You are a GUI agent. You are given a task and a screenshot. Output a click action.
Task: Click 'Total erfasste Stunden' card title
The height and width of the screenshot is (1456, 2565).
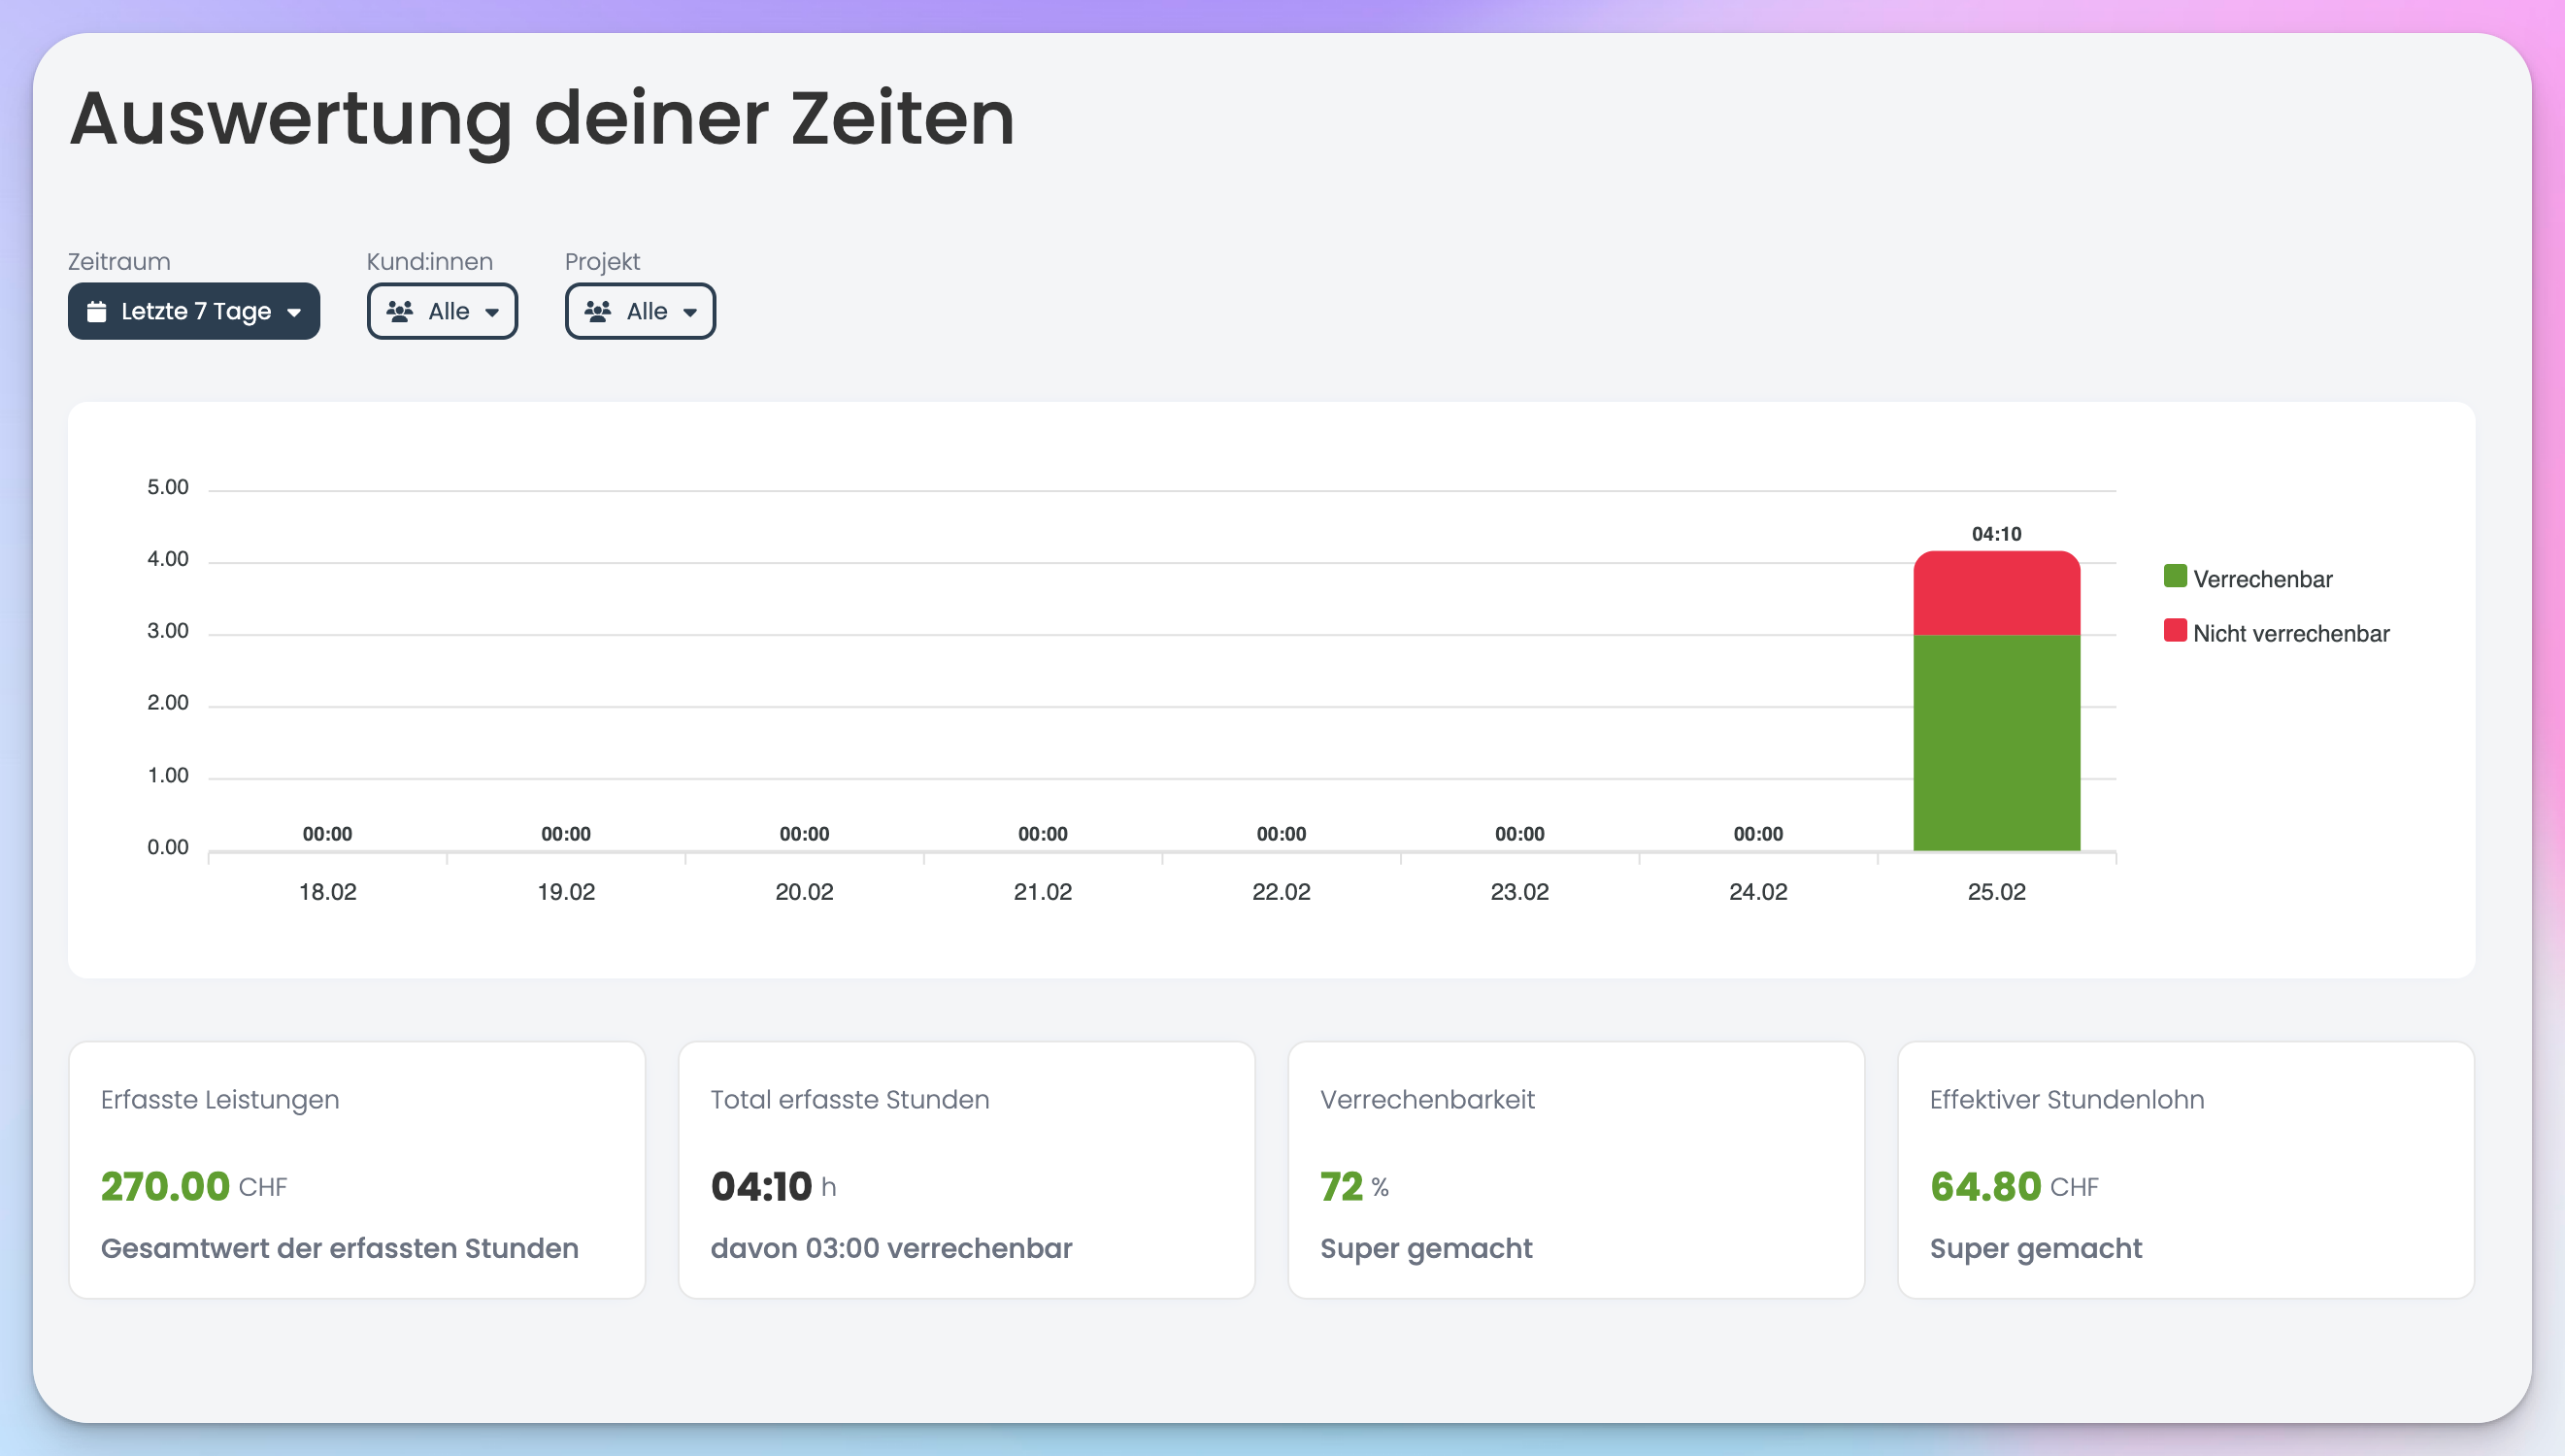pyautogui.click(x=850, y=1100)
